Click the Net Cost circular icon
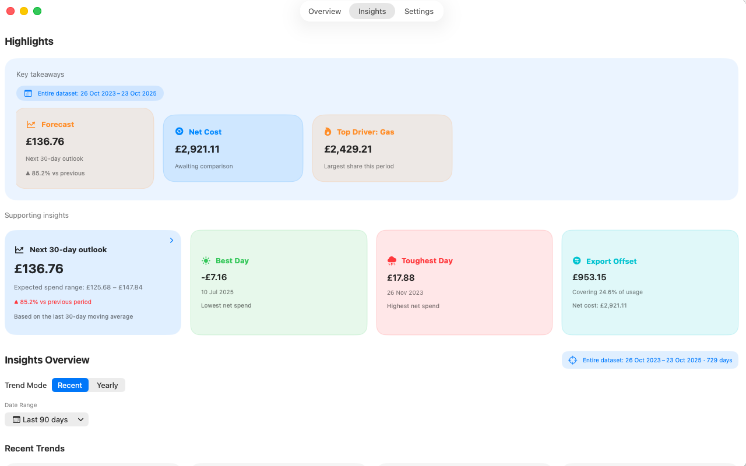This screenshot has width=746, height=466. pos(180,132)
